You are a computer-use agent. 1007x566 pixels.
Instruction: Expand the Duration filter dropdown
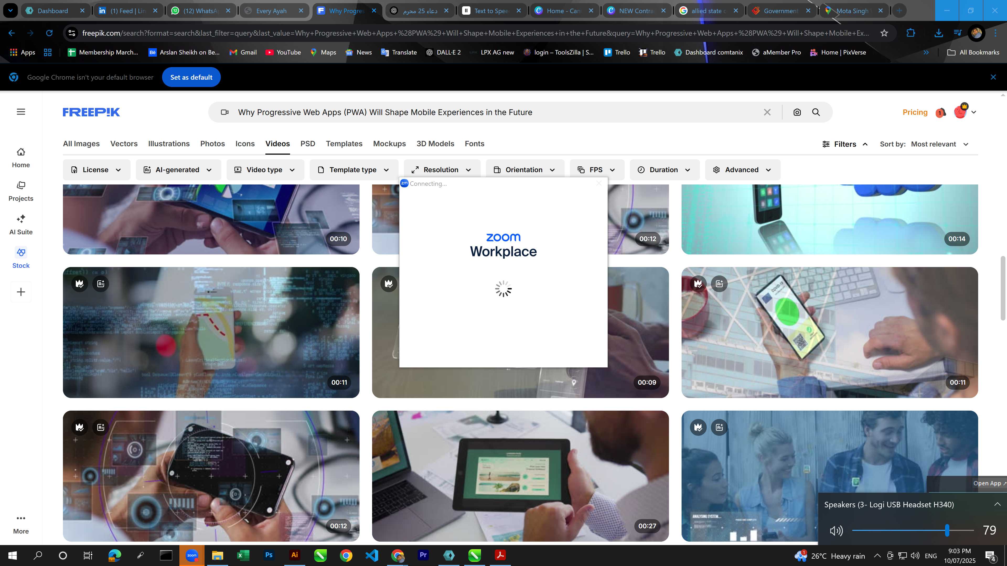tap(665, 170)
